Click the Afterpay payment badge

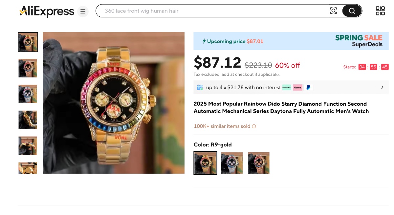tap(287, 87)
